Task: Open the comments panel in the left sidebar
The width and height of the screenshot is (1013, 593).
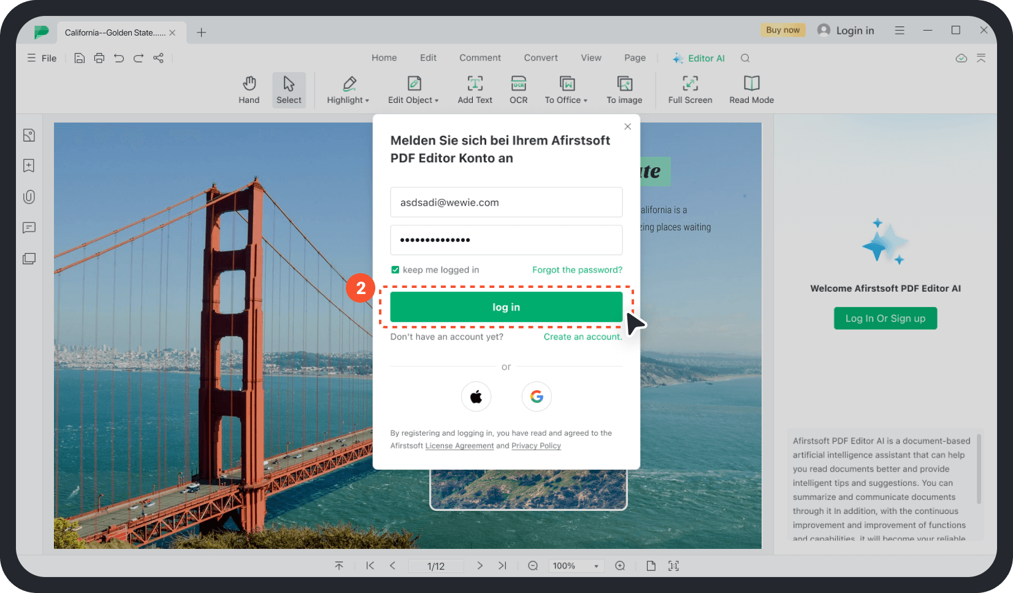Action: pos(29,228)
